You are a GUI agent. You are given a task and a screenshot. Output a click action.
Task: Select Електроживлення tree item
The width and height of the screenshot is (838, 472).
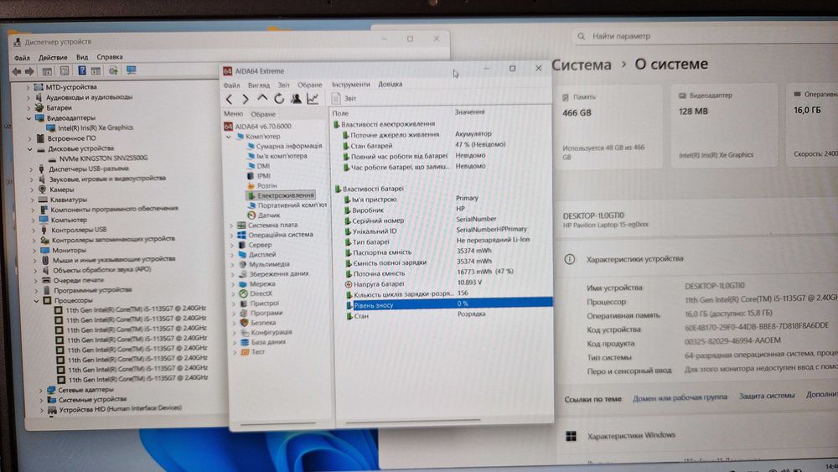click(281, 195)
